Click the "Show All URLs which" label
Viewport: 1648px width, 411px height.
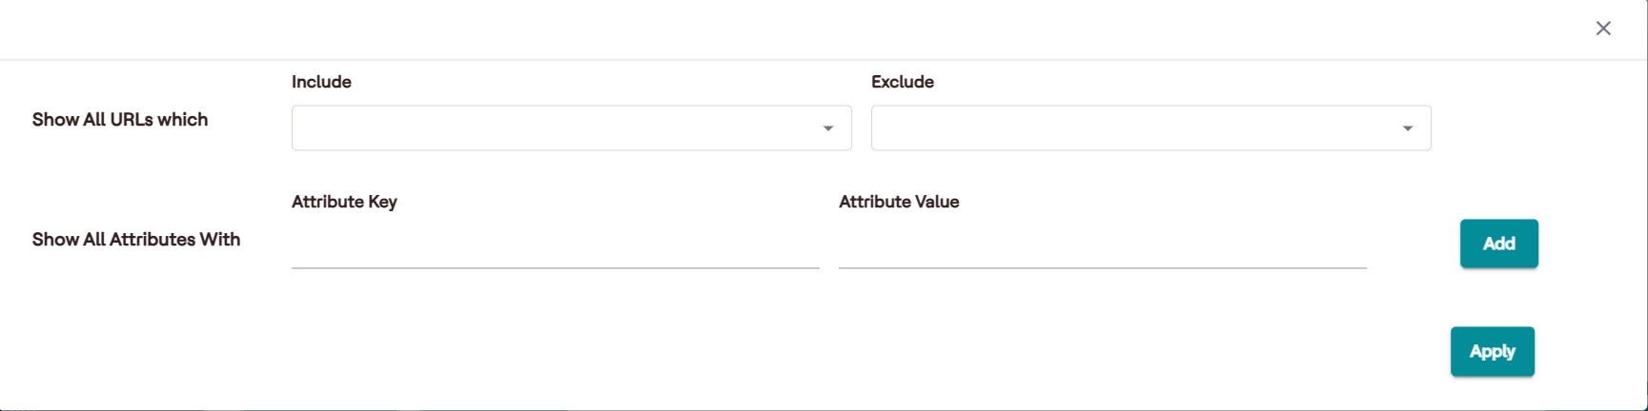(x=120, y=120)
